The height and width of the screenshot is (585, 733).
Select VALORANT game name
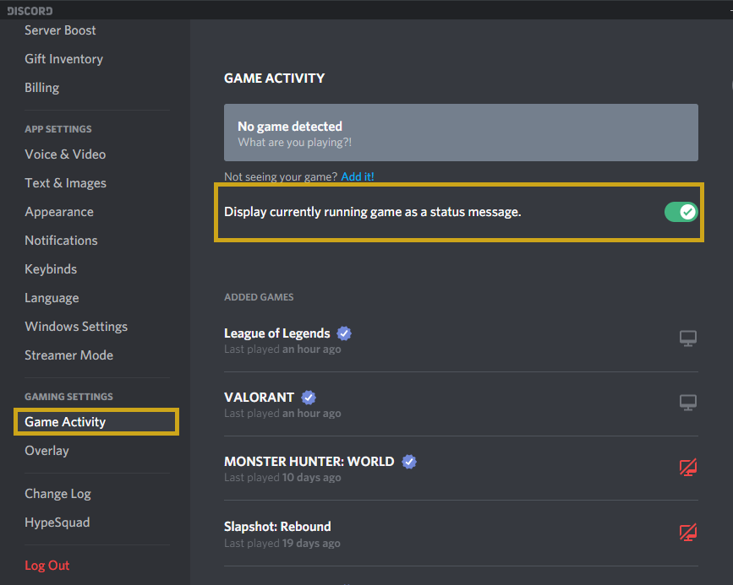(259, 398)
